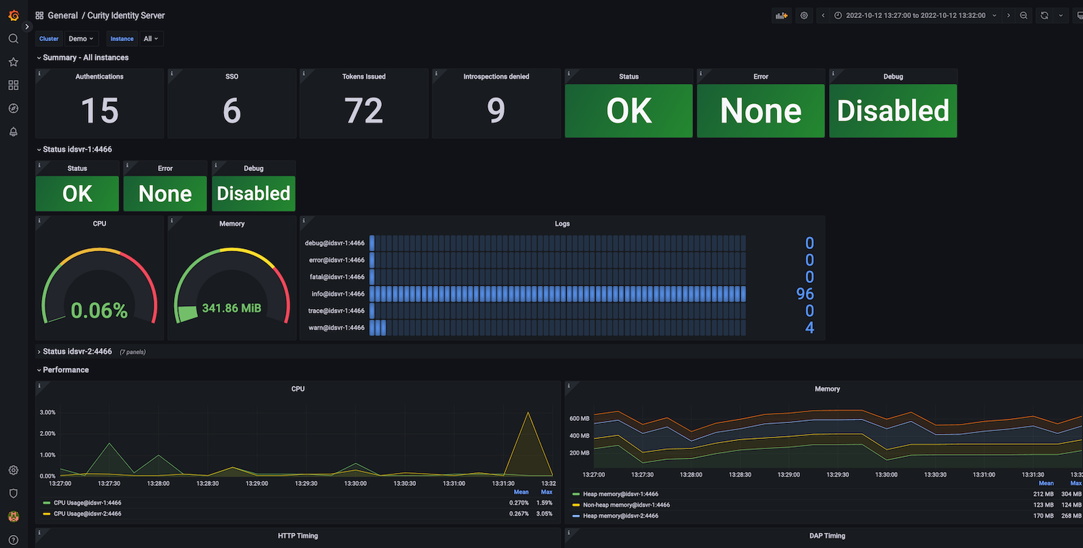Click the info@idsvr-1:4466 log bar row
This screenshot has height=548, width=1083.
pos(557,294)
